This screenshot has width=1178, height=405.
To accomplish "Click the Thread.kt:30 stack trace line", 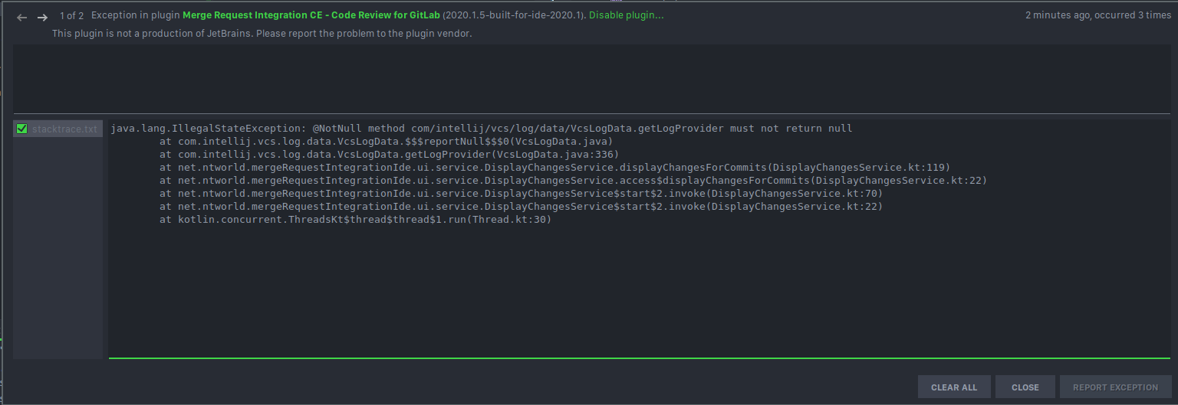I will [x=356, y=220].
